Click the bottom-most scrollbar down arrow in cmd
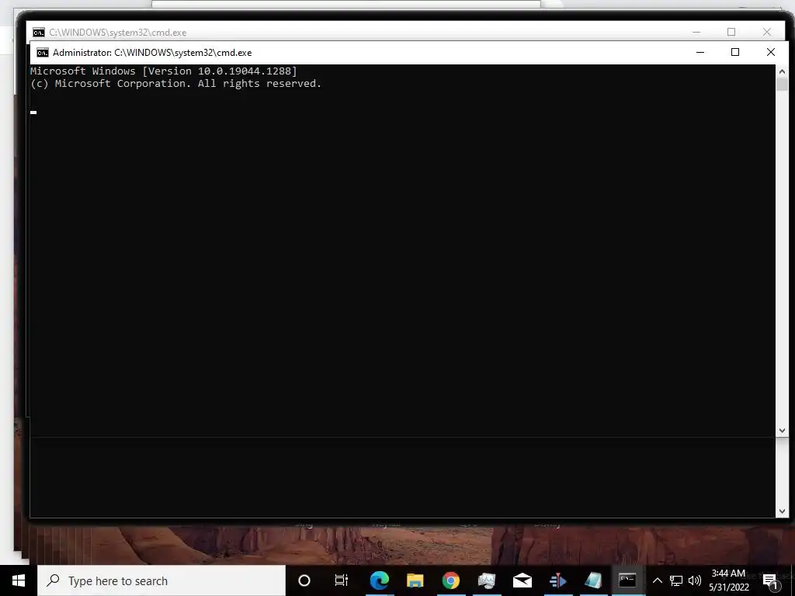Viewport: 795px width, 596px height. pyautogui.click(x=782, y=511)
